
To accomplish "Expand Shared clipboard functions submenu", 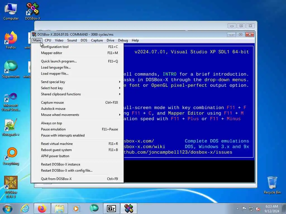I will coord(78,94).
